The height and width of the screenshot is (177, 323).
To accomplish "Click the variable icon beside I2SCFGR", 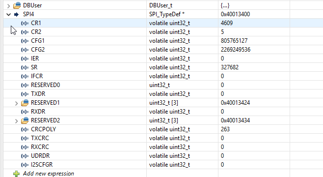I will pyautogui.click(x=25, y=165).
